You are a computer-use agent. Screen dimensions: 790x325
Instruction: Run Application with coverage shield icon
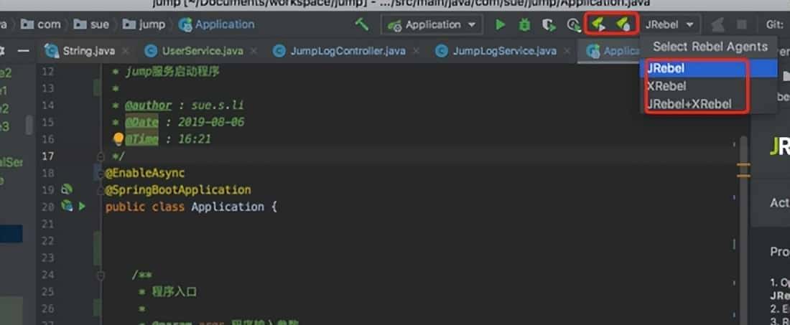[x=549, y=24]
